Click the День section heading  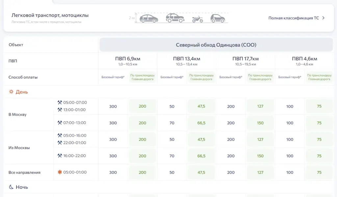pos(22,92)
